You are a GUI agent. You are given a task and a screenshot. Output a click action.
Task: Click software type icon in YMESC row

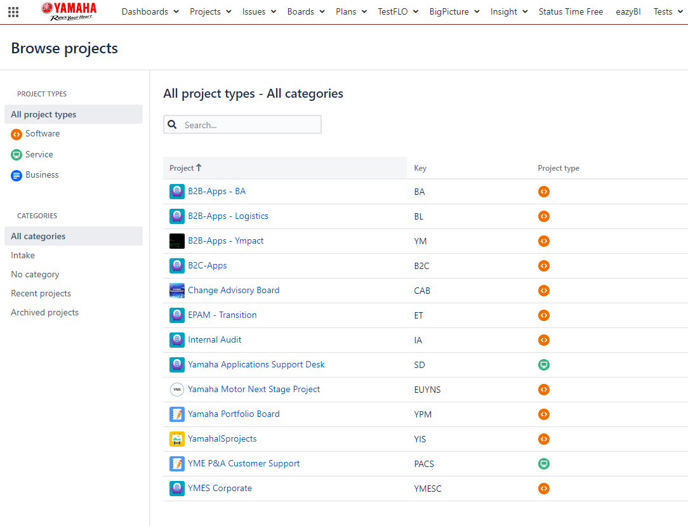544,489
